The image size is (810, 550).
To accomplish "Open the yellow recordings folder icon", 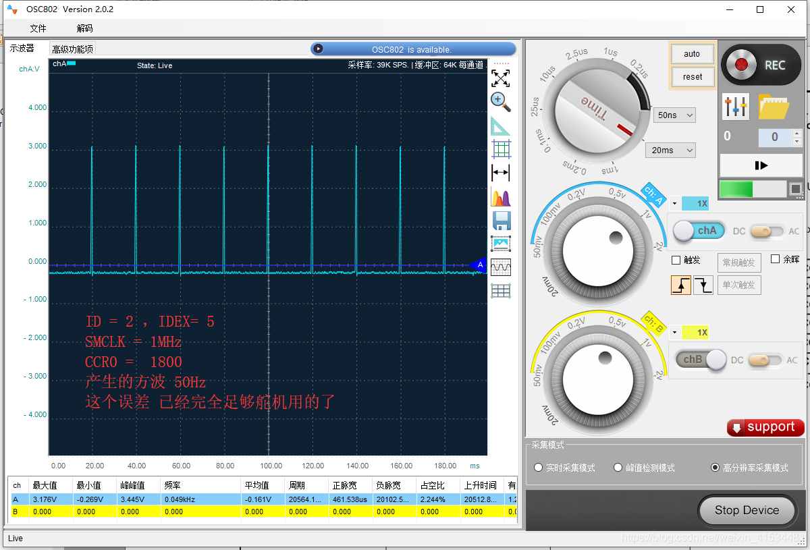I will pos(774,106).
